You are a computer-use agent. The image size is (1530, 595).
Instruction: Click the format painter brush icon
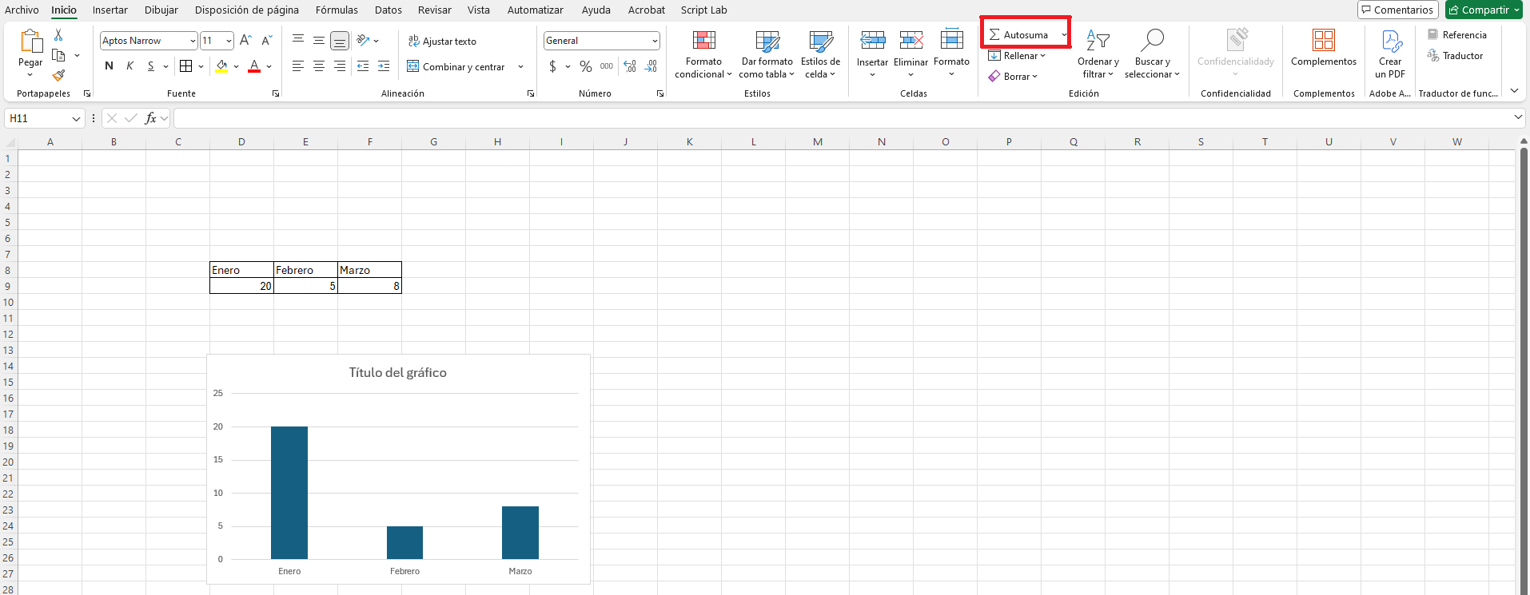pyautogui.click(x=58, y=75)
